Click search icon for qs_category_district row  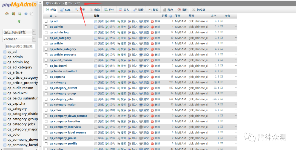click(x=118, y=88)
